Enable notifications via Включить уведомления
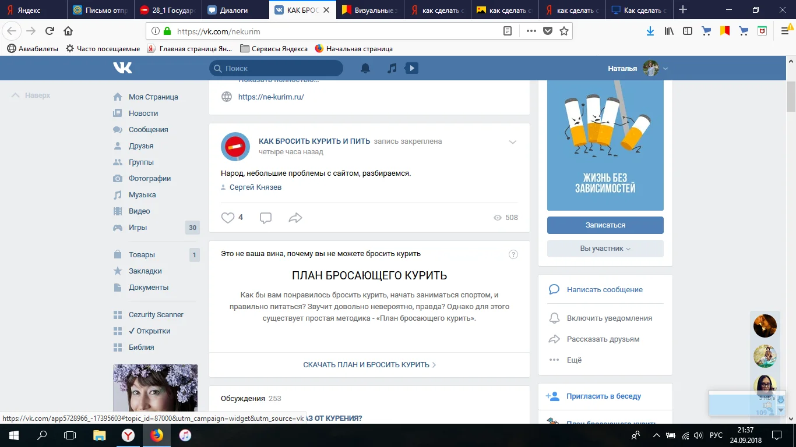This screenshot has height=447, width=796. (x=609, y=318)
